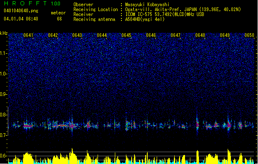
Task: Click the Receiving Location label
Action: click(96, 9)
